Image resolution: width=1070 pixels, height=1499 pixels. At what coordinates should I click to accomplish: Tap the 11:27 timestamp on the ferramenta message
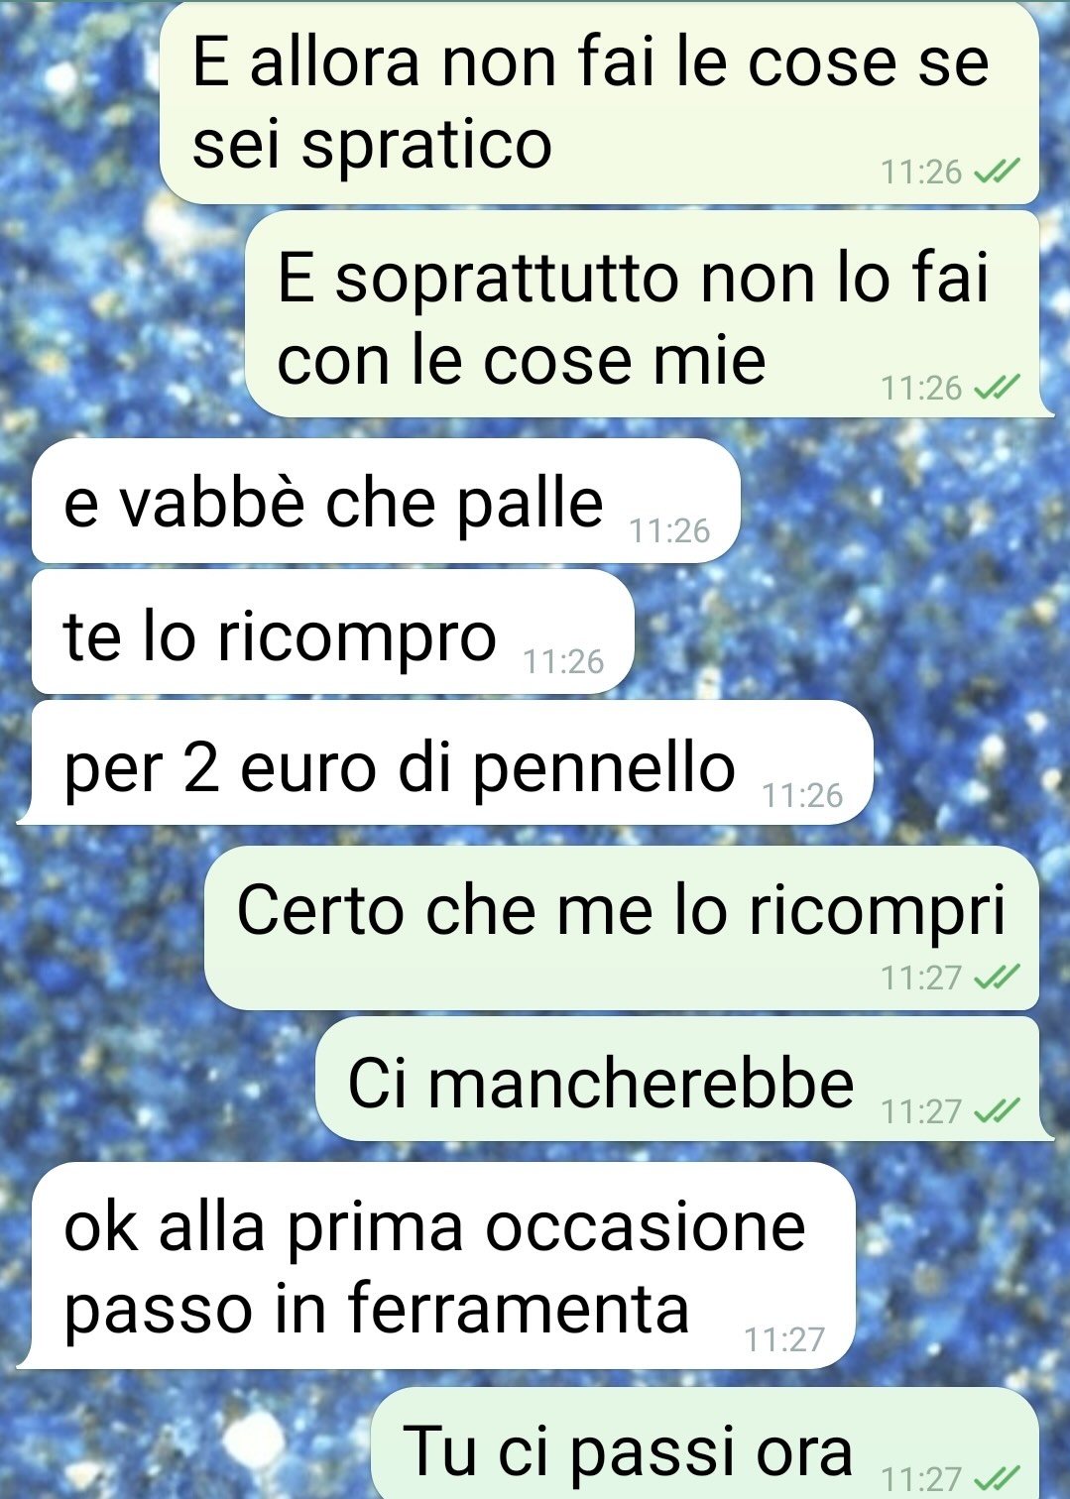[784, 1340]
